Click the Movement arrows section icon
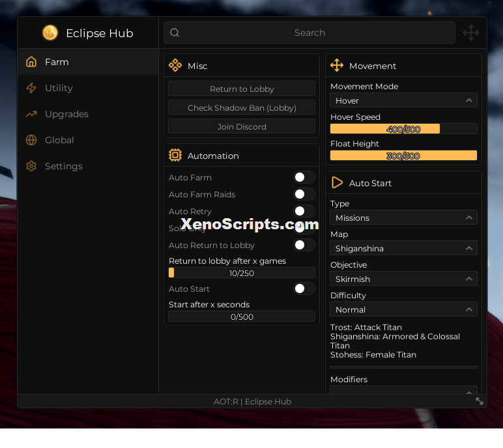Screen dimensions: 503x448 [x=337, y=65]
